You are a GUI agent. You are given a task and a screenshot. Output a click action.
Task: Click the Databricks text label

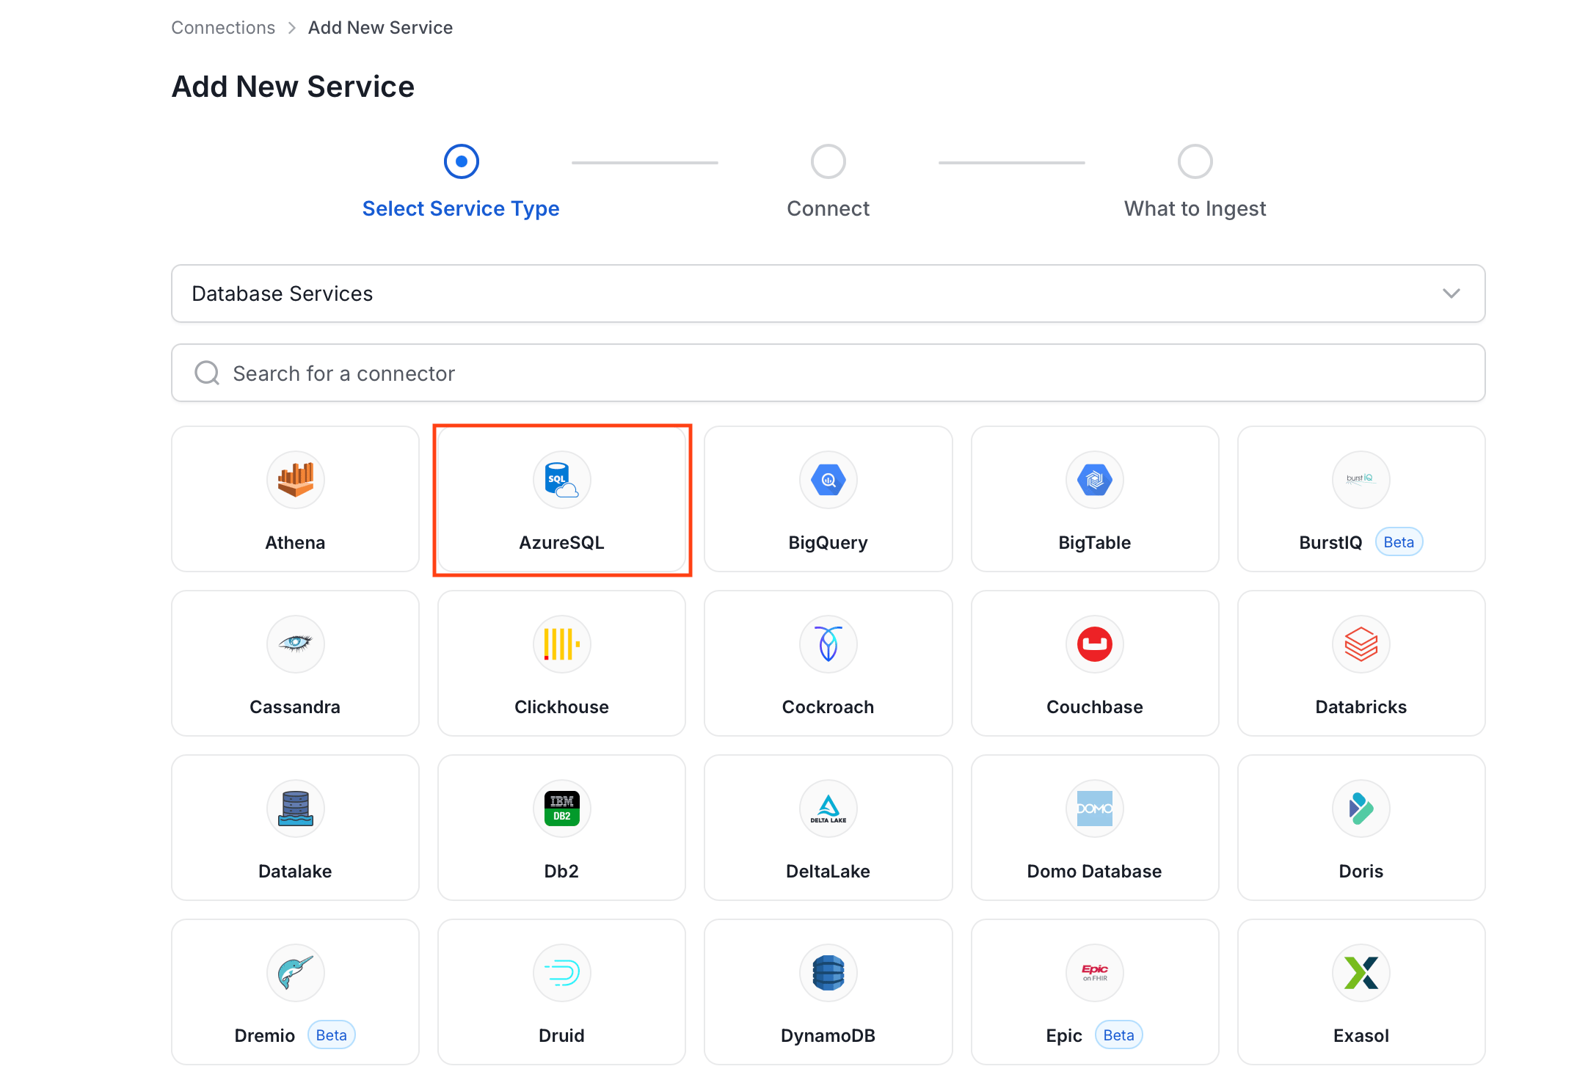[x=1361, y=707]
